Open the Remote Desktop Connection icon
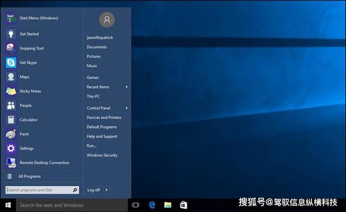 pyautogui.click(x=11, y=163)
